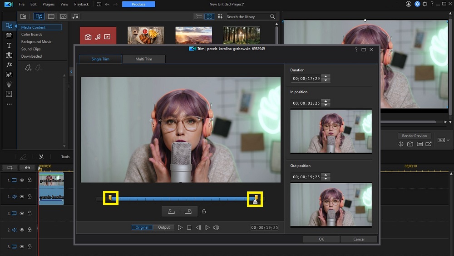The image size is (454, 256).
Task: Open the user account icon
Action: (409, 4)
